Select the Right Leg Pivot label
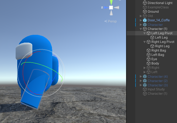Screen dimensions: 177x123 tap(163, 42)
